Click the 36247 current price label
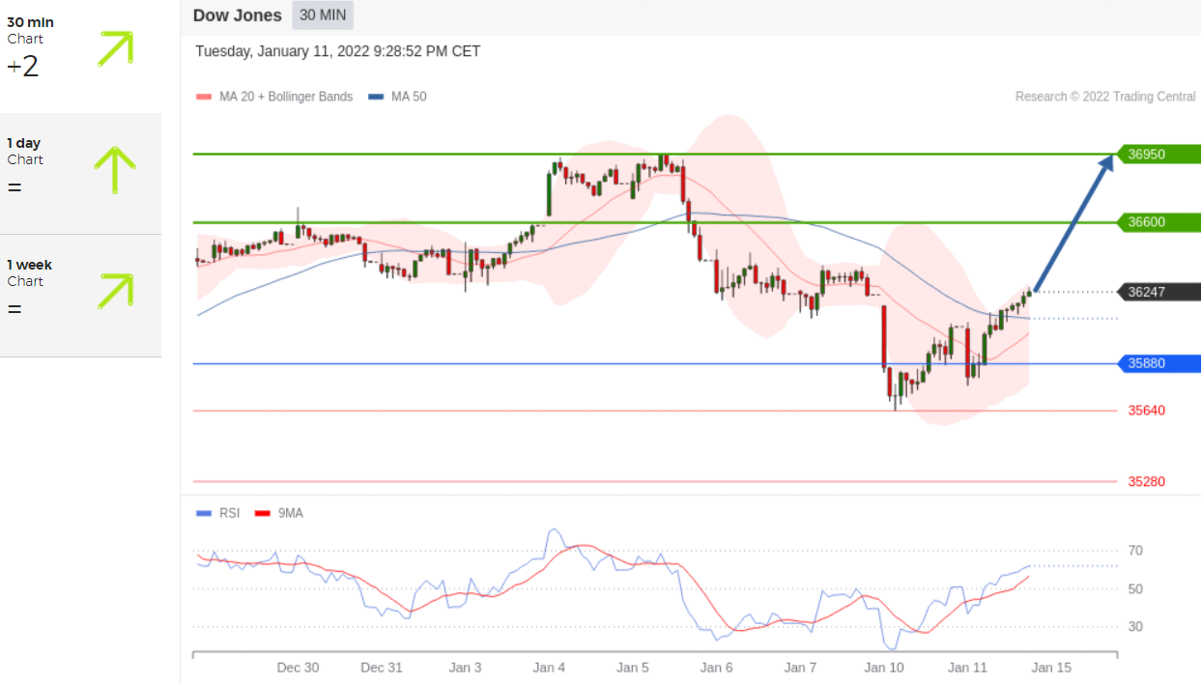 1158,292
